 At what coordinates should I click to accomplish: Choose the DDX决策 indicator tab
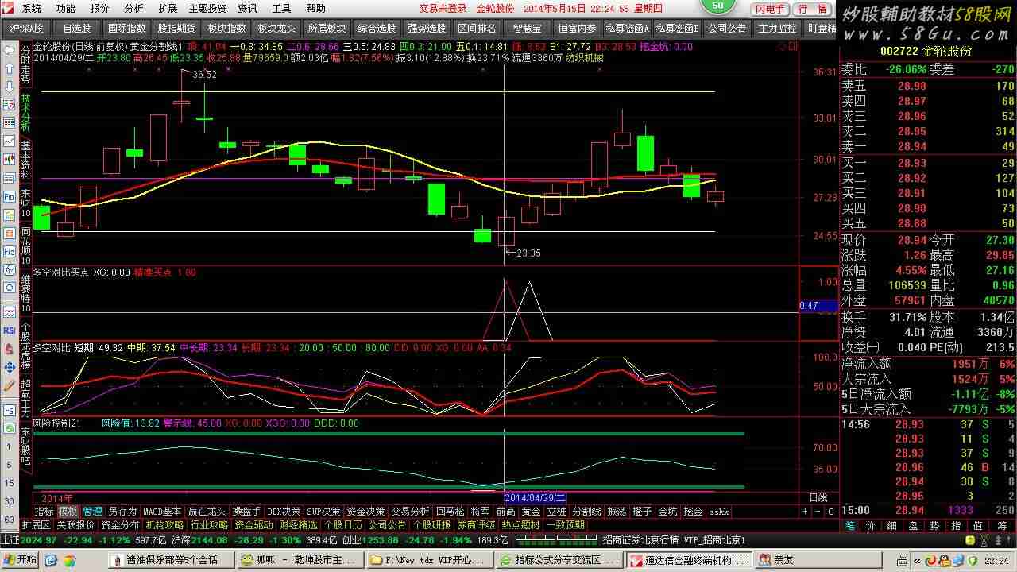click(x=284, y=512)
